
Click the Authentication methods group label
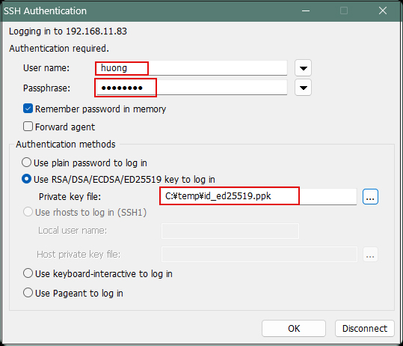pos(66,145)
